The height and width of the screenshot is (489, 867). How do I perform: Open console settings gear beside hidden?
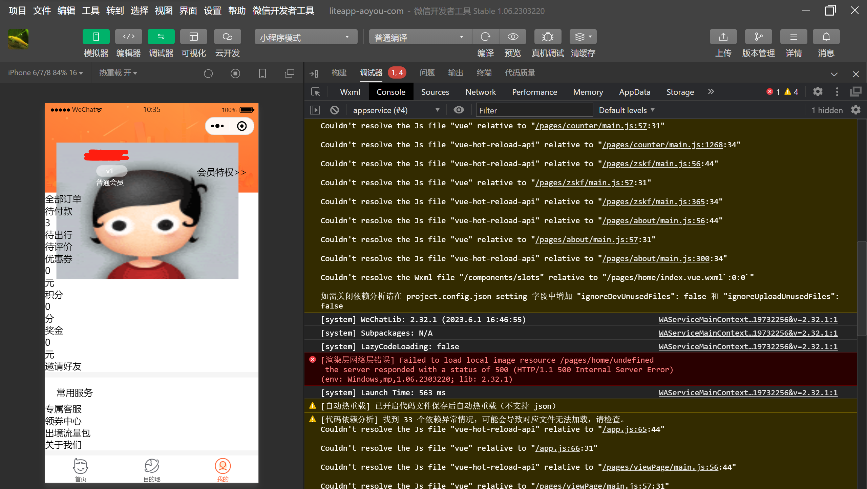pyautogui.click(x=856, y=110)
